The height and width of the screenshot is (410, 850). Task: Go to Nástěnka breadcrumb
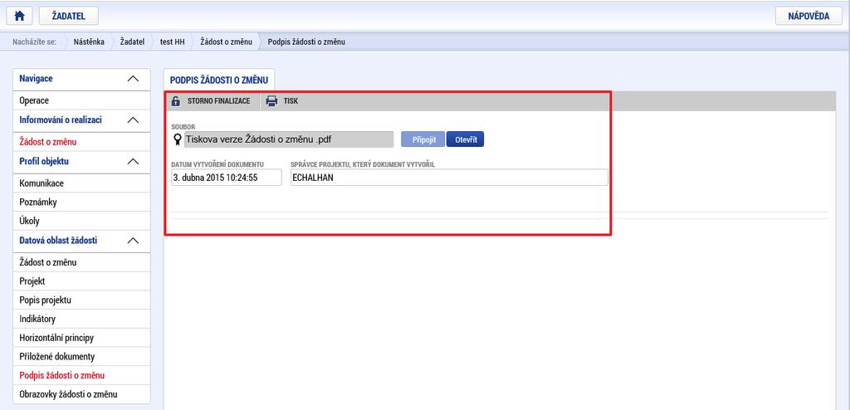89,41
